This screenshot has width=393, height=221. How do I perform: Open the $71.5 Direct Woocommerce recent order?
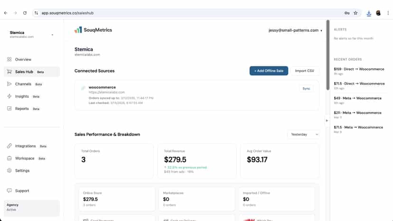[359, 86]
